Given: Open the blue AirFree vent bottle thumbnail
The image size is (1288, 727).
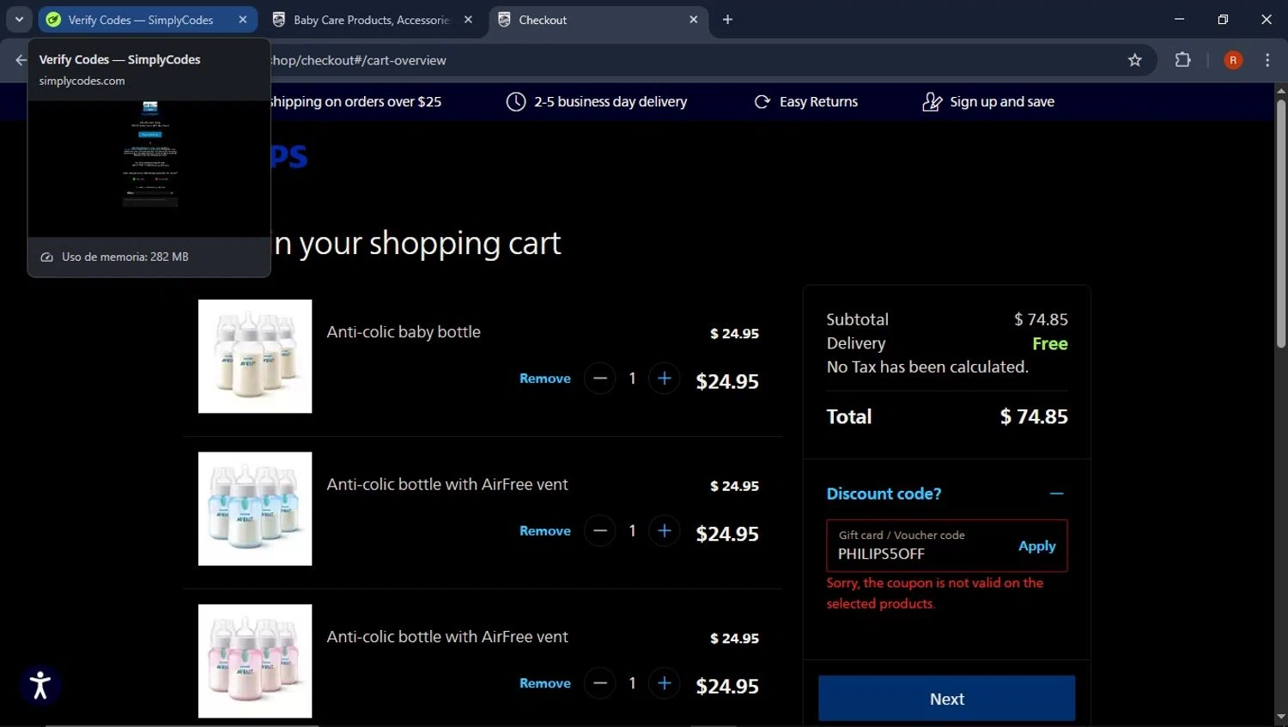Looking at the screenshot, I should click(x=255, y=509).
